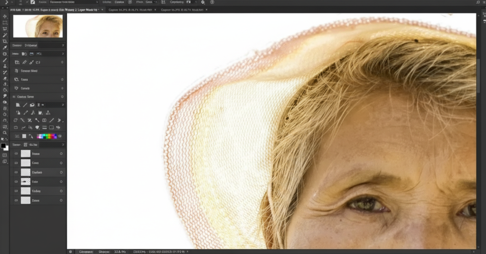Select the Eyedropper tool
Viewport: 486px width, 254px height.
click(5, 47)
